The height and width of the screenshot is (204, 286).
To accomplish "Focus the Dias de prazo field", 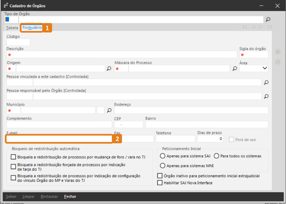I will click(x=210, y=139).
